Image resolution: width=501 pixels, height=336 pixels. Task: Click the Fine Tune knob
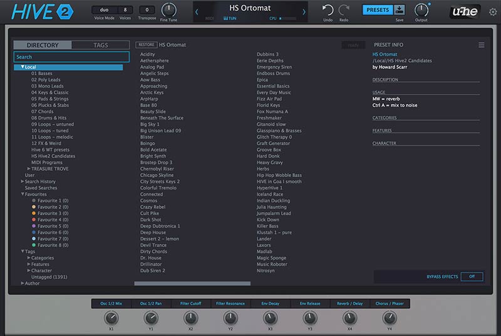(x=168, y=10)
